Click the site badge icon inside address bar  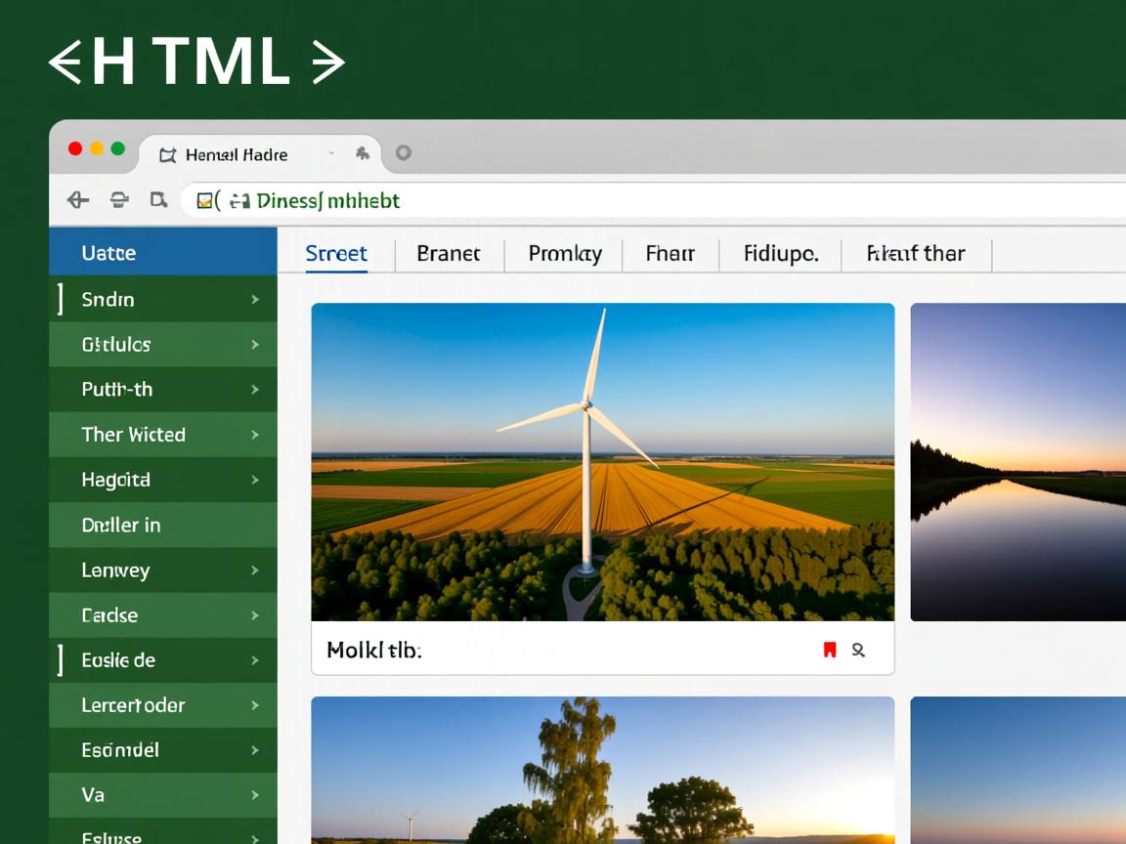pos(205,201)
